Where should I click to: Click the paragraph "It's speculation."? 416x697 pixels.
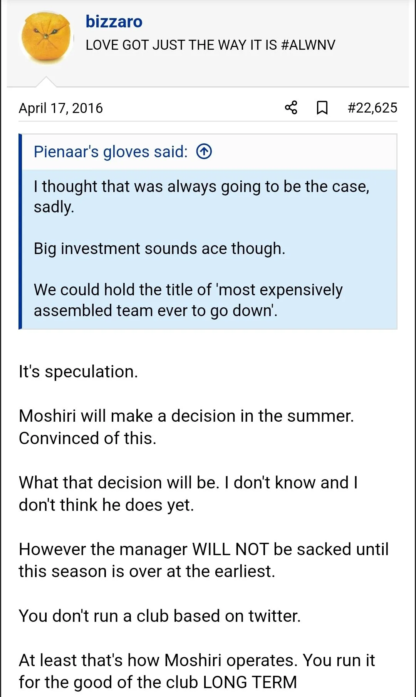pyautogui.click(x=78, y=372)
